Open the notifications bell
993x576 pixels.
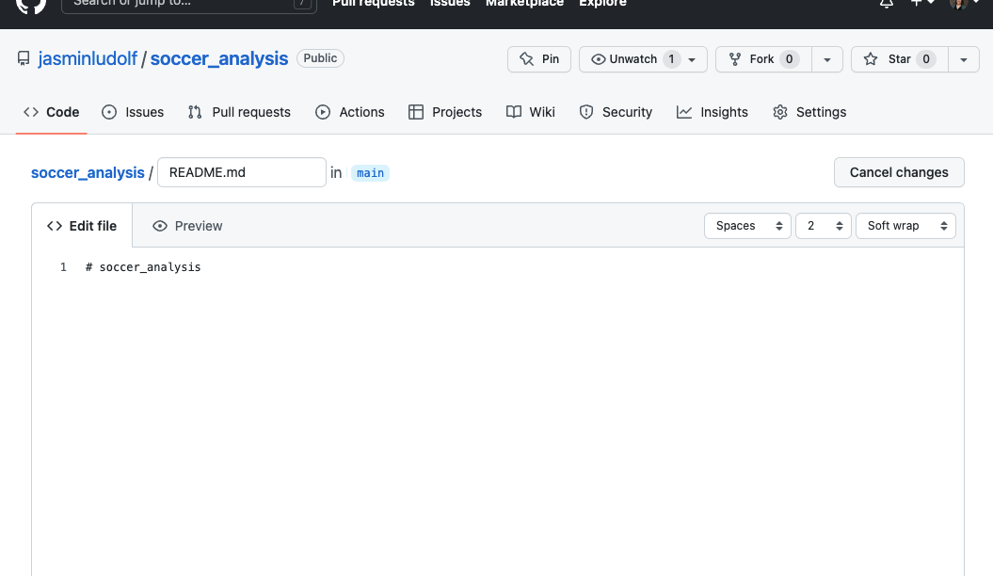[x=887, y=3]
